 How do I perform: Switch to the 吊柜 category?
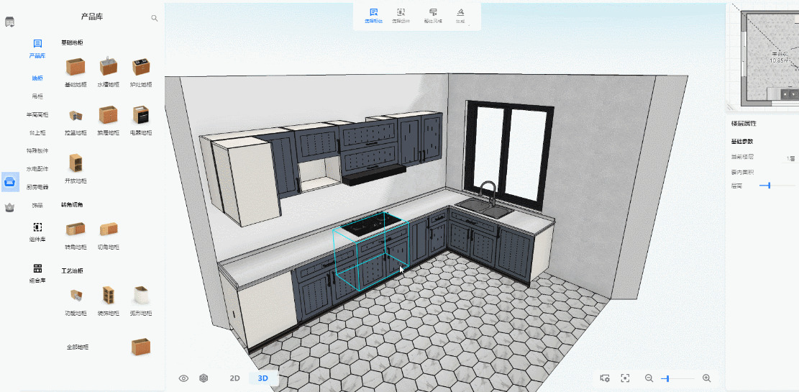pos(37,96)
